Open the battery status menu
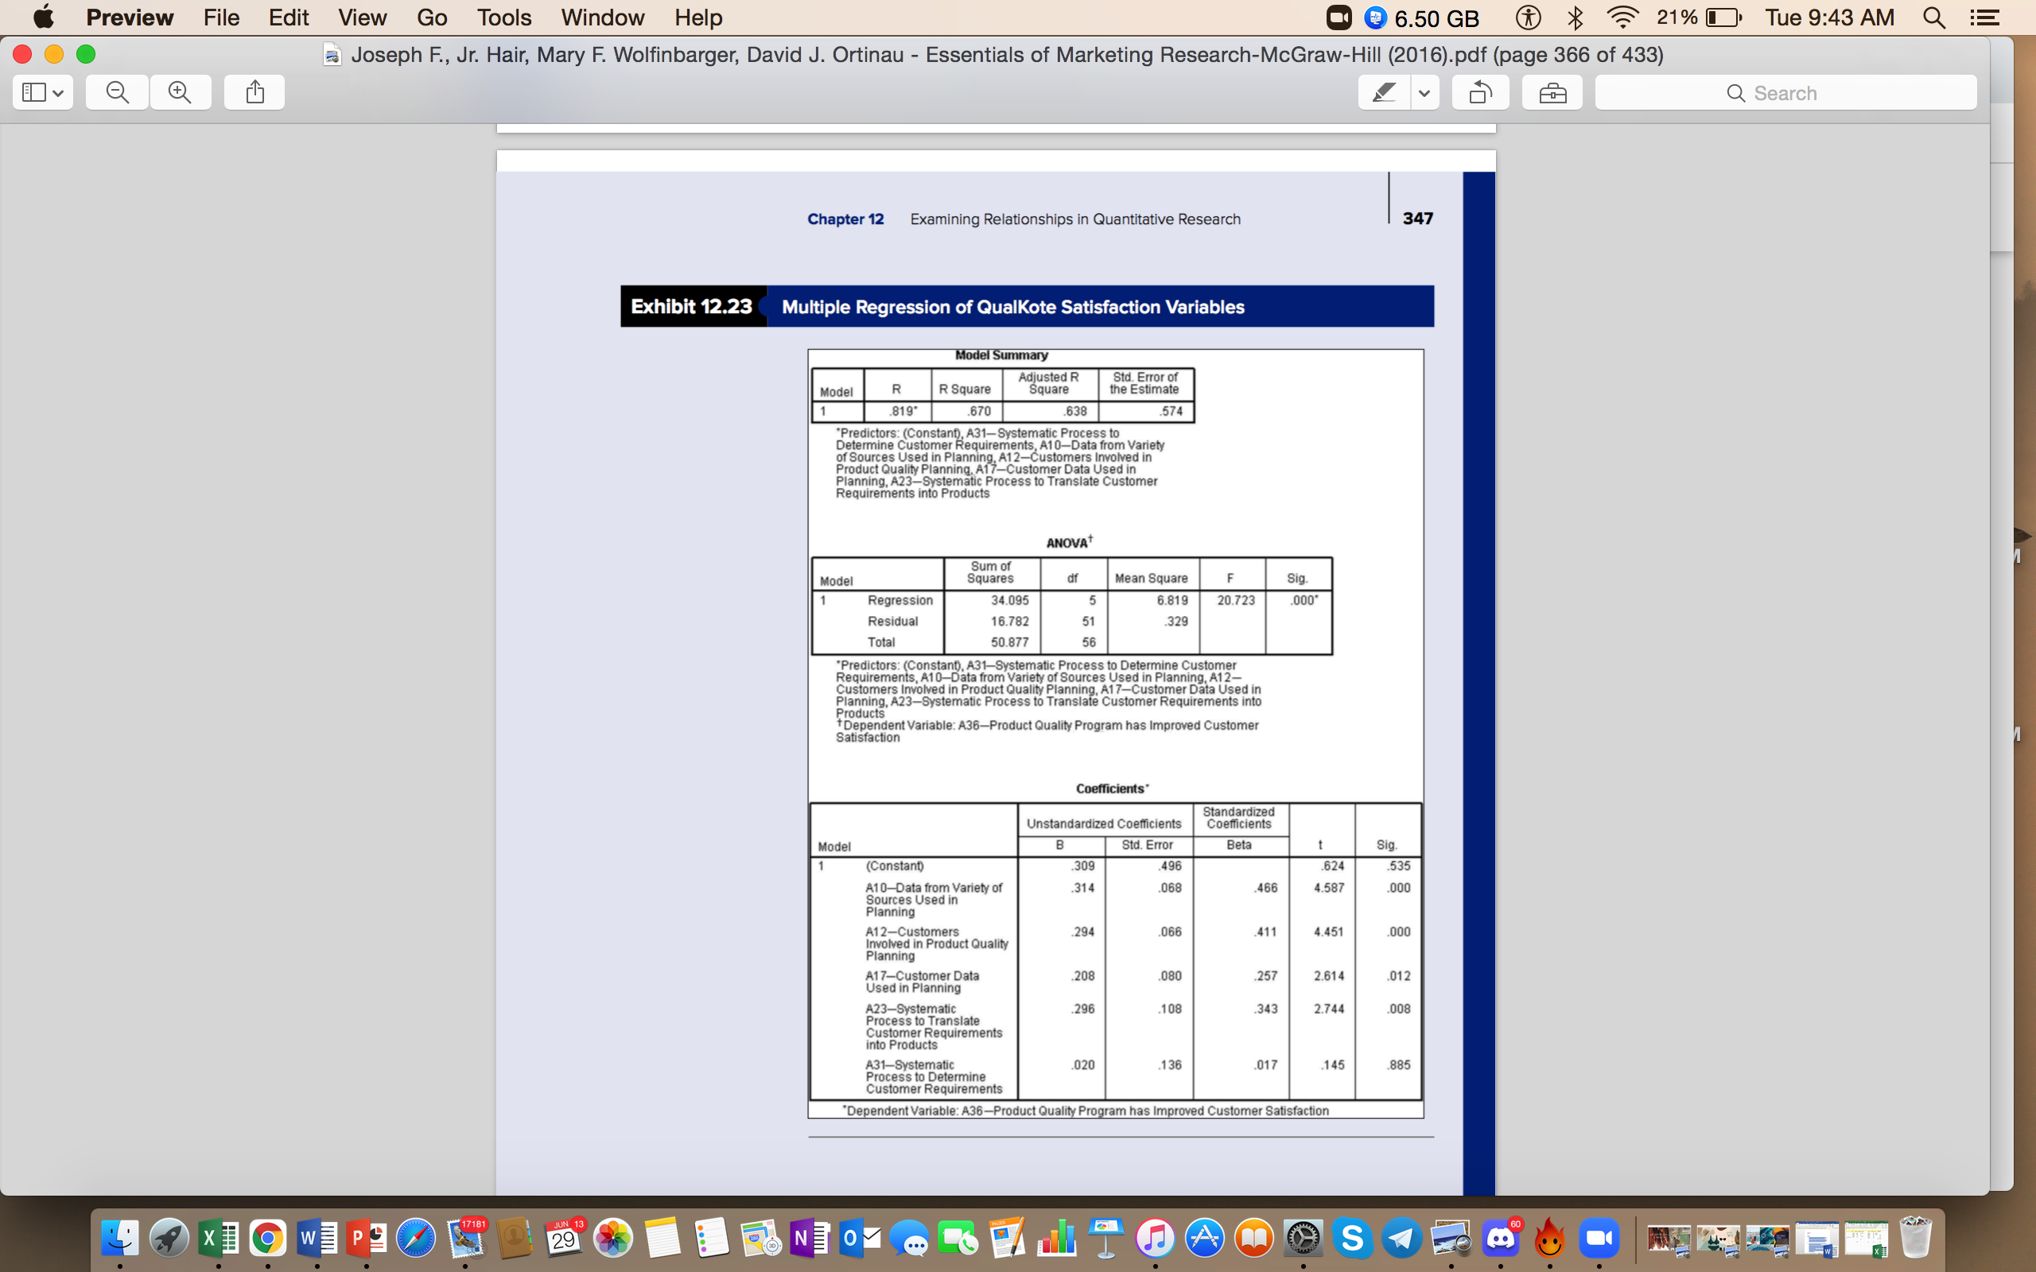The height and width of the screenshot is (1272, 2036). point(1722,17)
